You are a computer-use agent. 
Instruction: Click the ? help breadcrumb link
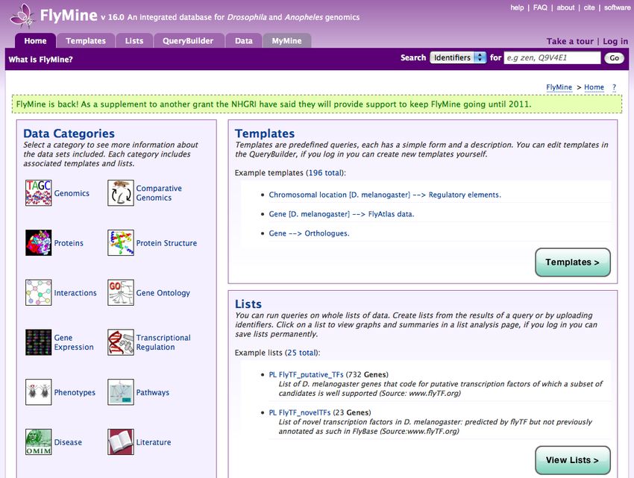tap(614, 87)
